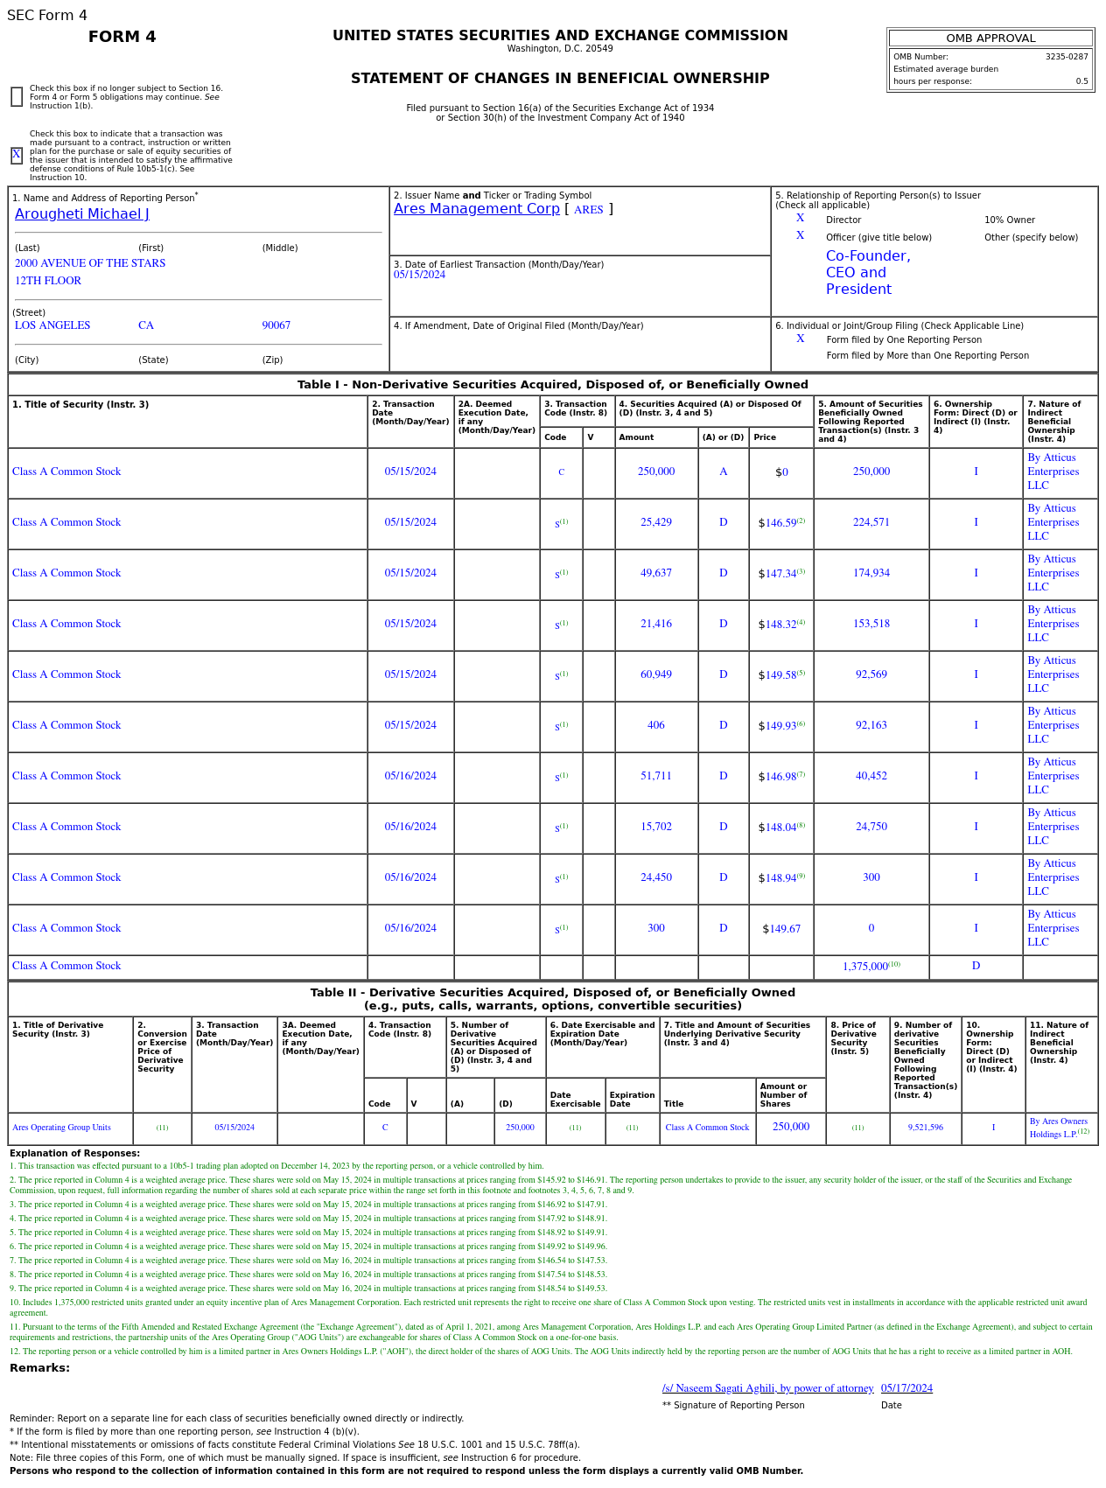Select the 250,000 acquired amount in Table I
The height and width of the screenshot is (1488, 1106).
point(656,472)
